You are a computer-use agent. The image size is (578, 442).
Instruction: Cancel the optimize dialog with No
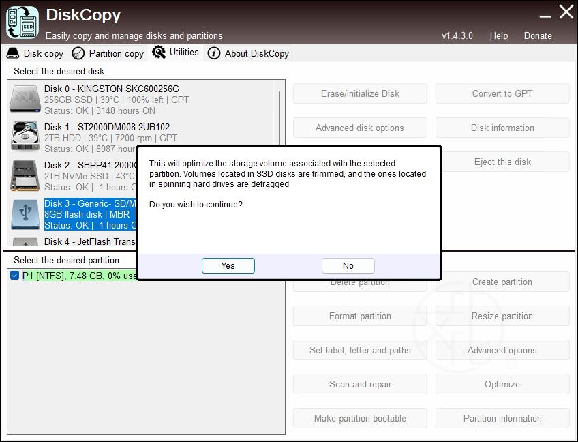tap(348, 266)
